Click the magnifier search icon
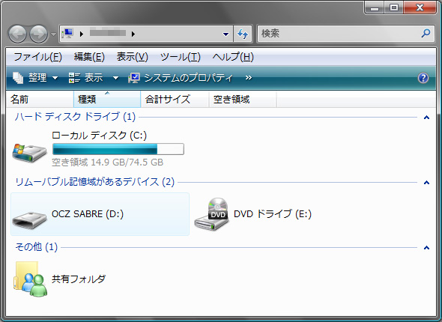This screenshot has height=322, width=442. [x=426, y=34]
